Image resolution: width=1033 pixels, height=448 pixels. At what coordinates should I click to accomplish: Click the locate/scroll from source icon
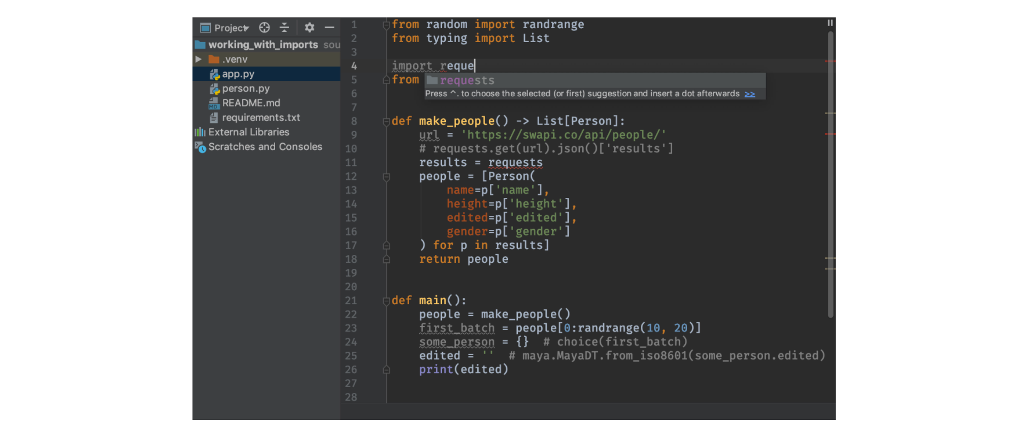click(x=264, y=28)
